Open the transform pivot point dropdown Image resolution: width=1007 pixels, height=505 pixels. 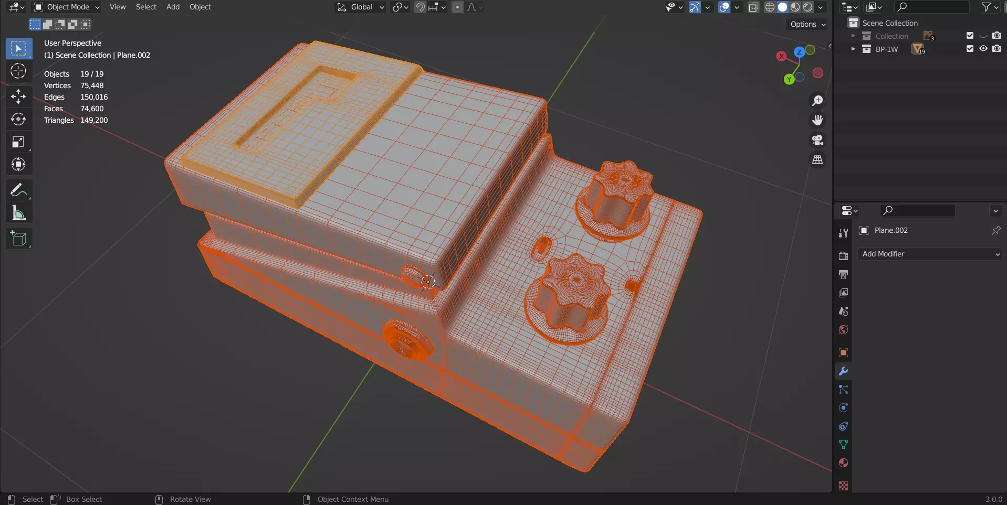(x=400, y=7)
